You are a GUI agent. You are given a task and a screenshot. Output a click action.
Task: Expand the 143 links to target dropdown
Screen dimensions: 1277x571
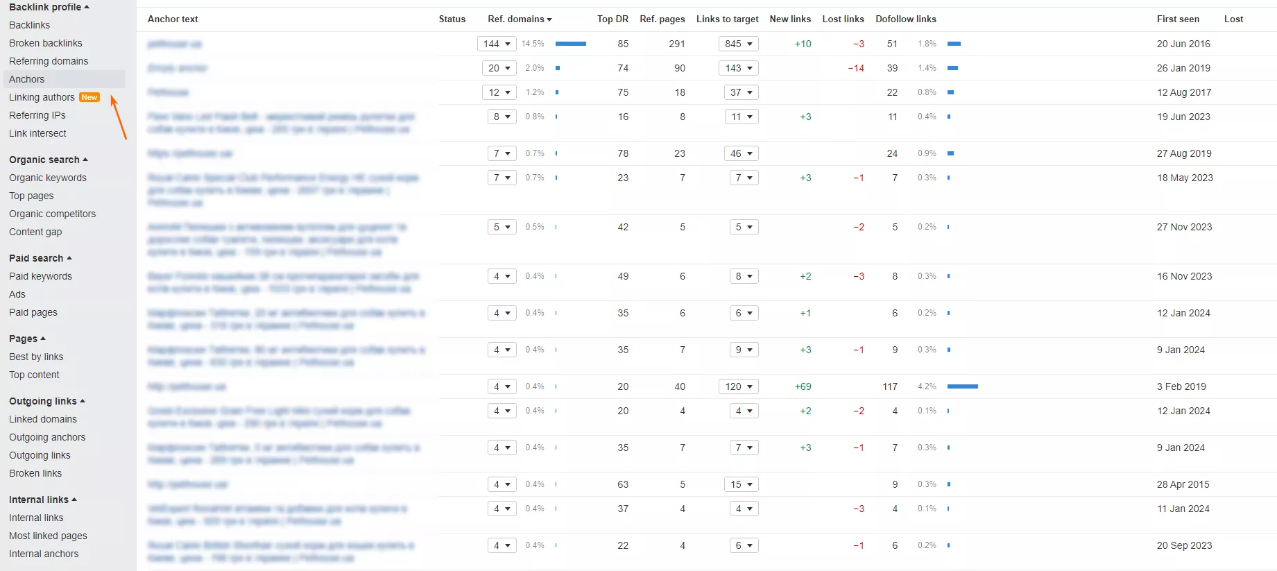coord(739,68)
